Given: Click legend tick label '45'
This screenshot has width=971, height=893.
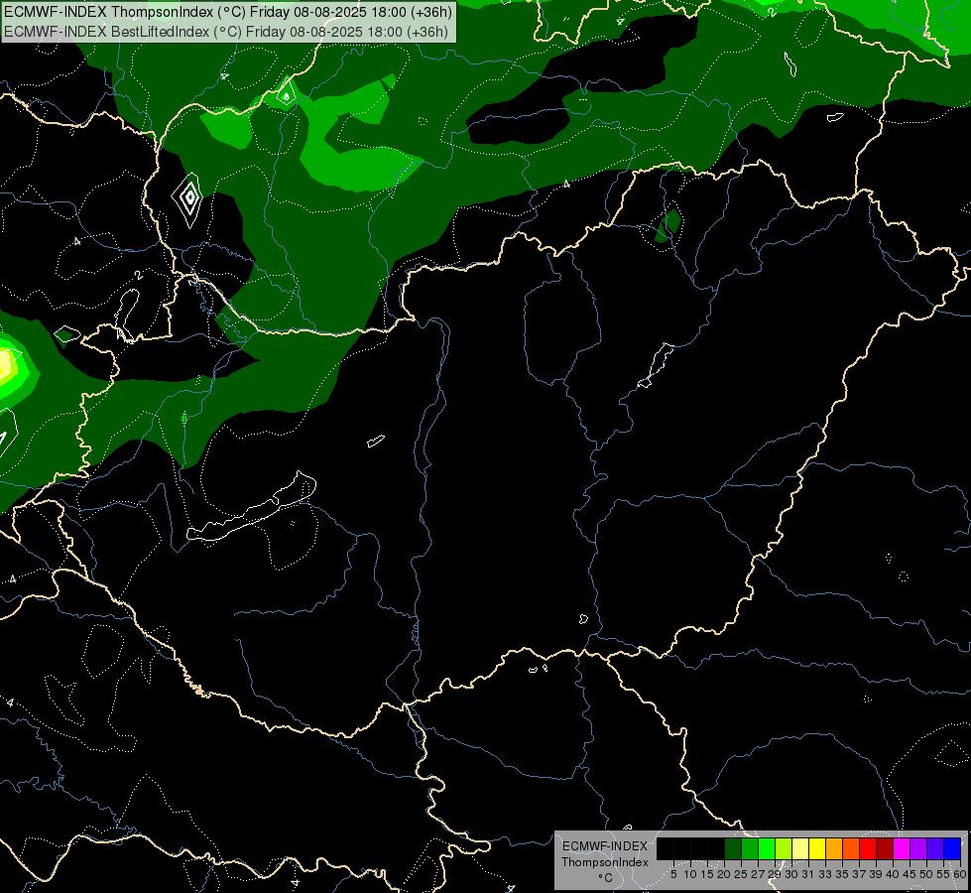Looking at the screenshot, I should tap(910, 874).
